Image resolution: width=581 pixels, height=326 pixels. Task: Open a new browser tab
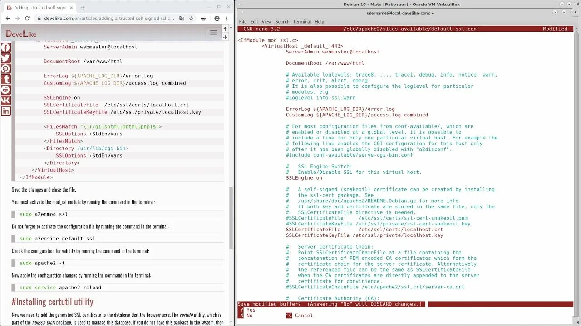click(83, 8)
